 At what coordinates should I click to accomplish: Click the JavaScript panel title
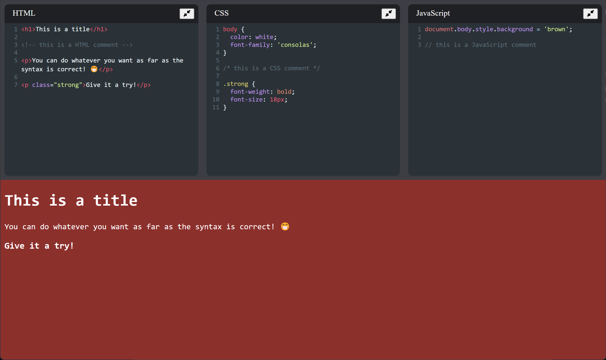coord(433,13)
